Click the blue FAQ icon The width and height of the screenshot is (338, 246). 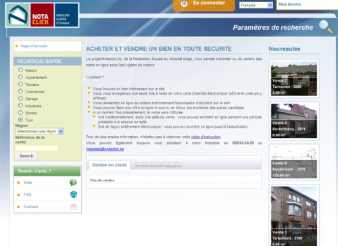(74, 195)
